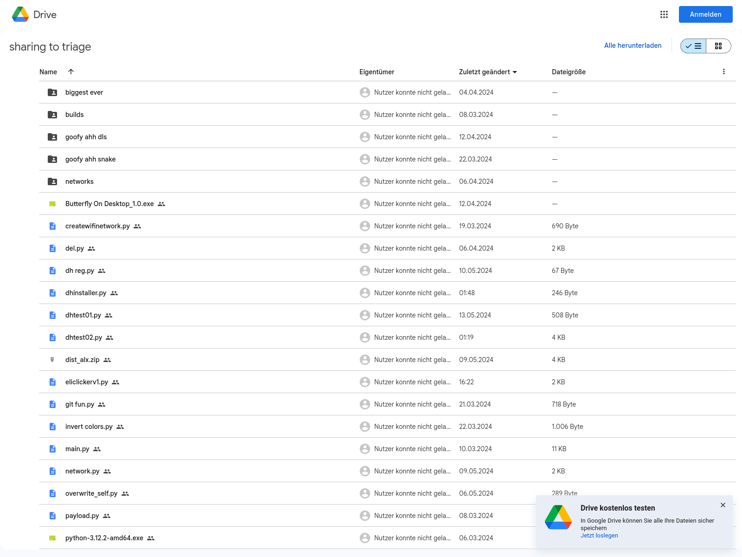Open the goofy ahh snake folder icon
Image resolution: width=742 pixels, height=557 pixels.
coord(52,159)
